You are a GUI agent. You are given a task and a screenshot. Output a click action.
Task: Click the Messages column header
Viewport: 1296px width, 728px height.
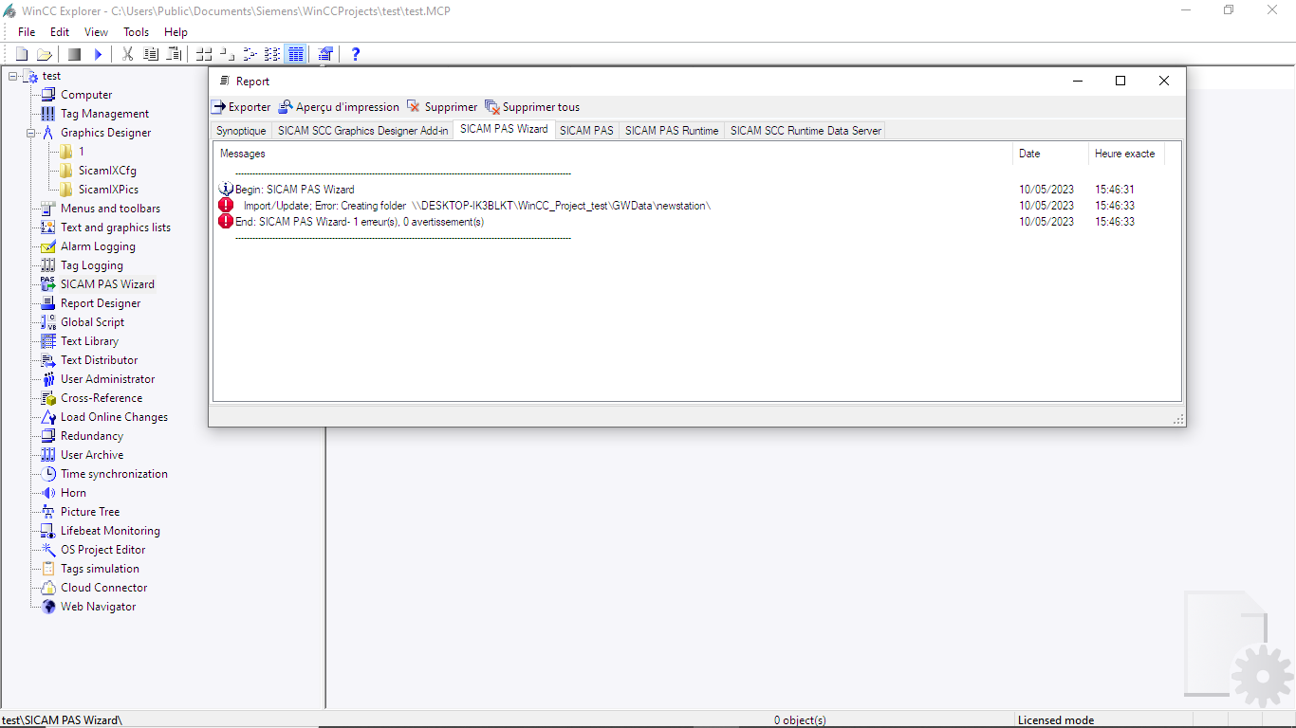(x=613, y=154)
